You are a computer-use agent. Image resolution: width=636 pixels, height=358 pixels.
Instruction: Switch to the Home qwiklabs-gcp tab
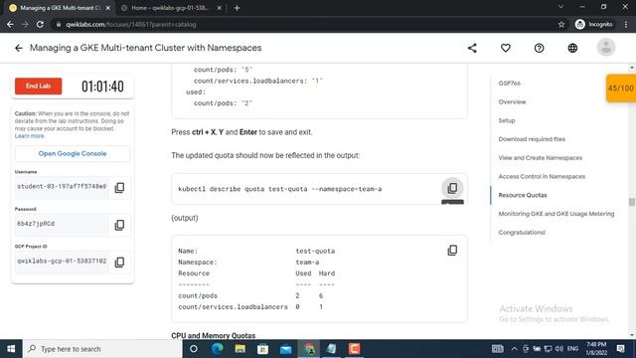170,8
